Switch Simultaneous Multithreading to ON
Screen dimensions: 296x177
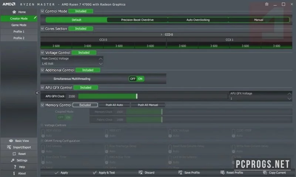[x=140, y=79]
